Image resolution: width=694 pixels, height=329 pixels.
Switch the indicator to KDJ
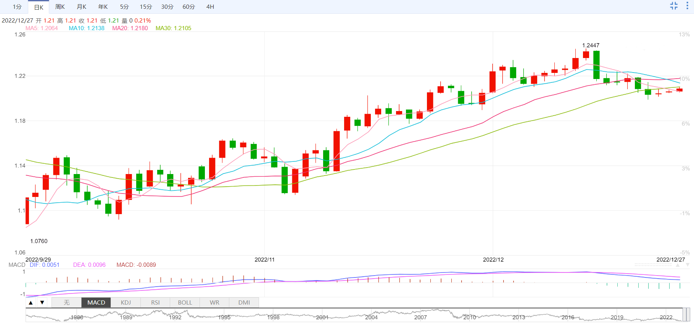pyautogui.click(x=126, y=303)
